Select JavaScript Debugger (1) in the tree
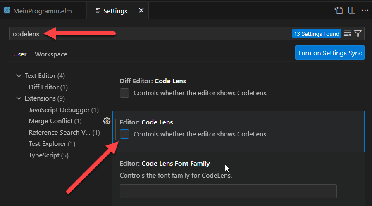Image resolution: width=372 pixels, height=206 pixels. [x=64, y=110]
